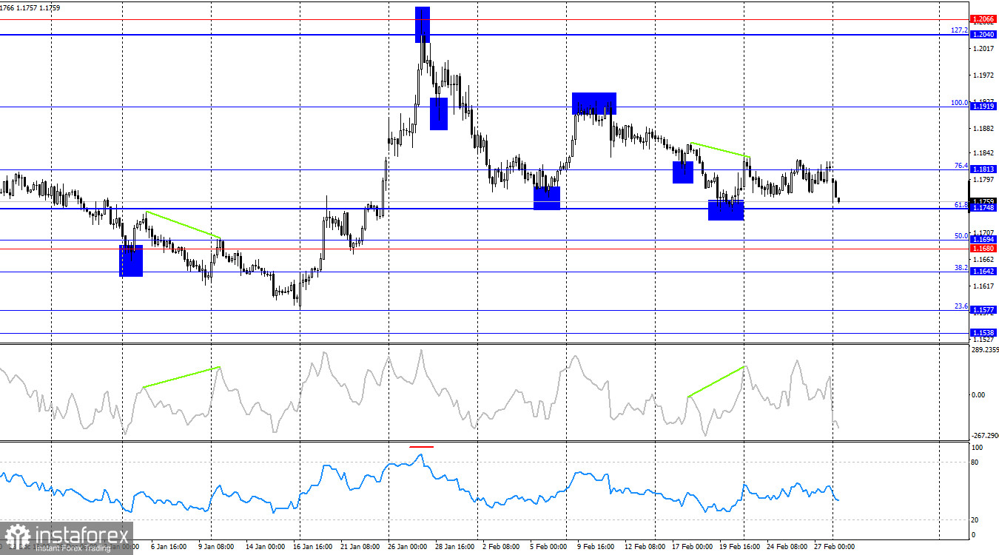The width and height of the screenshot is (999, 555).
Task: Click the 27 Feb 00:00 date axis label
Action: 833,547
